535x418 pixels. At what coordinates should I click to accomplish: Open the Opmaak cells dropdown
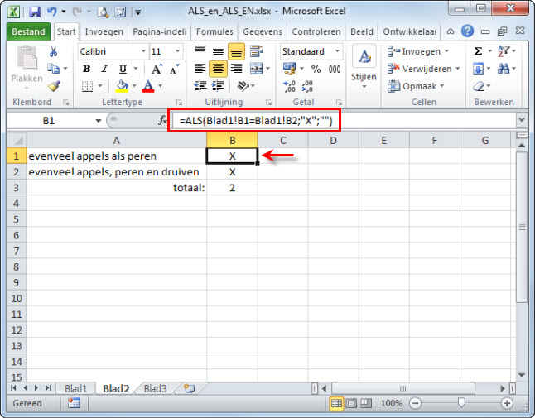pos(416,86)
